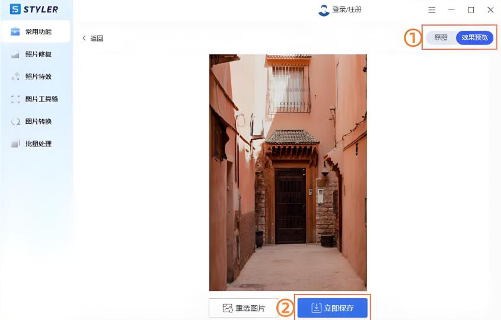This screenshot has height=320, width=501.
Task: Maximize the STYLER window
Action: tap(471, 10)
